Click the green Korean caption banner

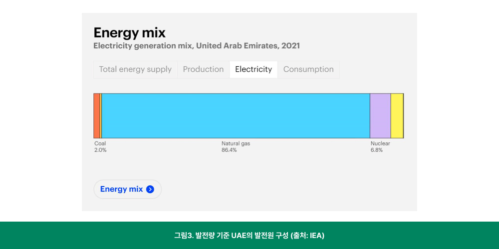(x=249, y=236)
